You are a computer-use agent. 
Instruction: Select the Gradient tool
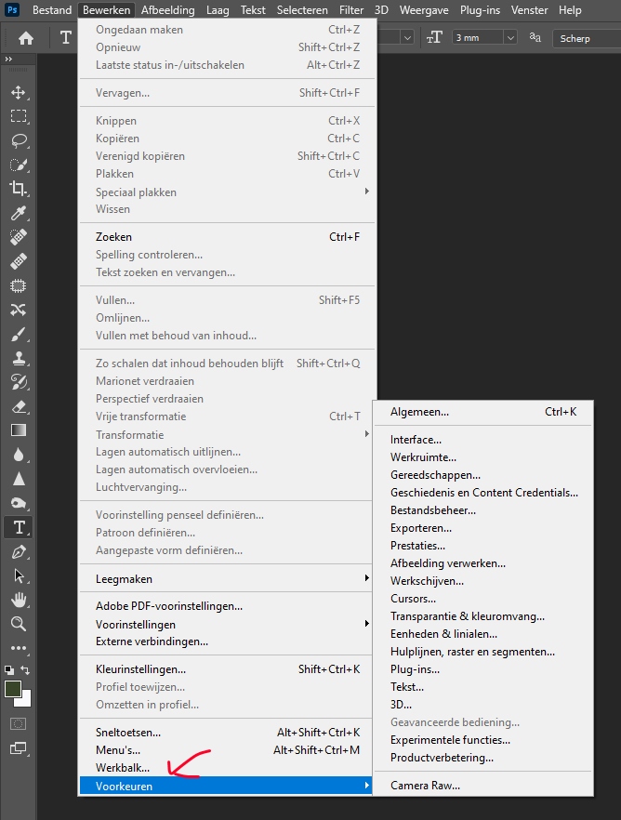coord(19,430)
